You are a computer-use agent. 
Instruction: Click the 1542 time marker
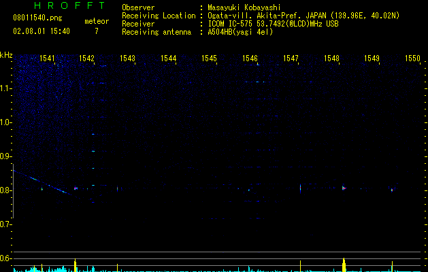click(86, 58)
